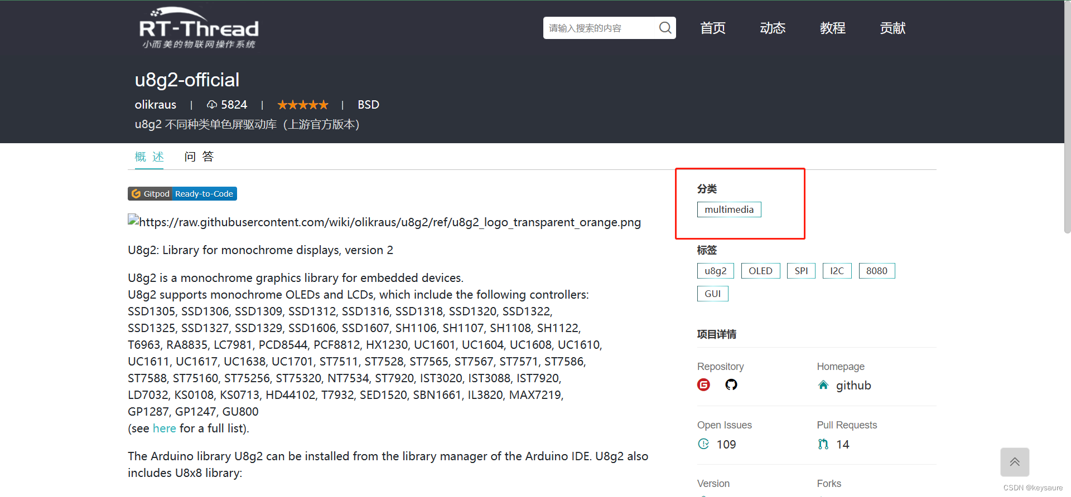Click the 8080 tag

pyautogui.click(x=877, y=271)
